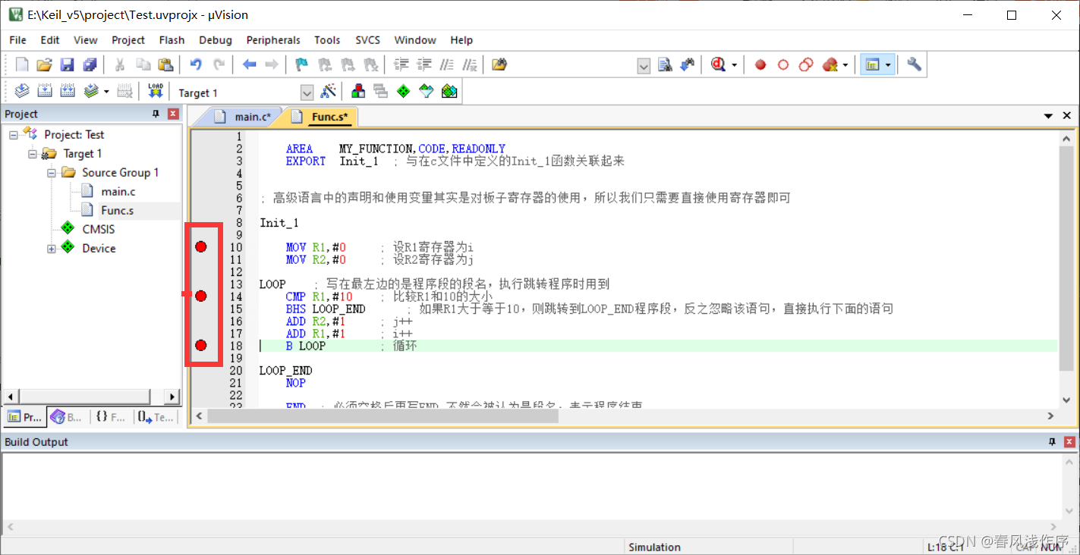
Task: Toggle the Project window layout button
Action: click(872, 64)
